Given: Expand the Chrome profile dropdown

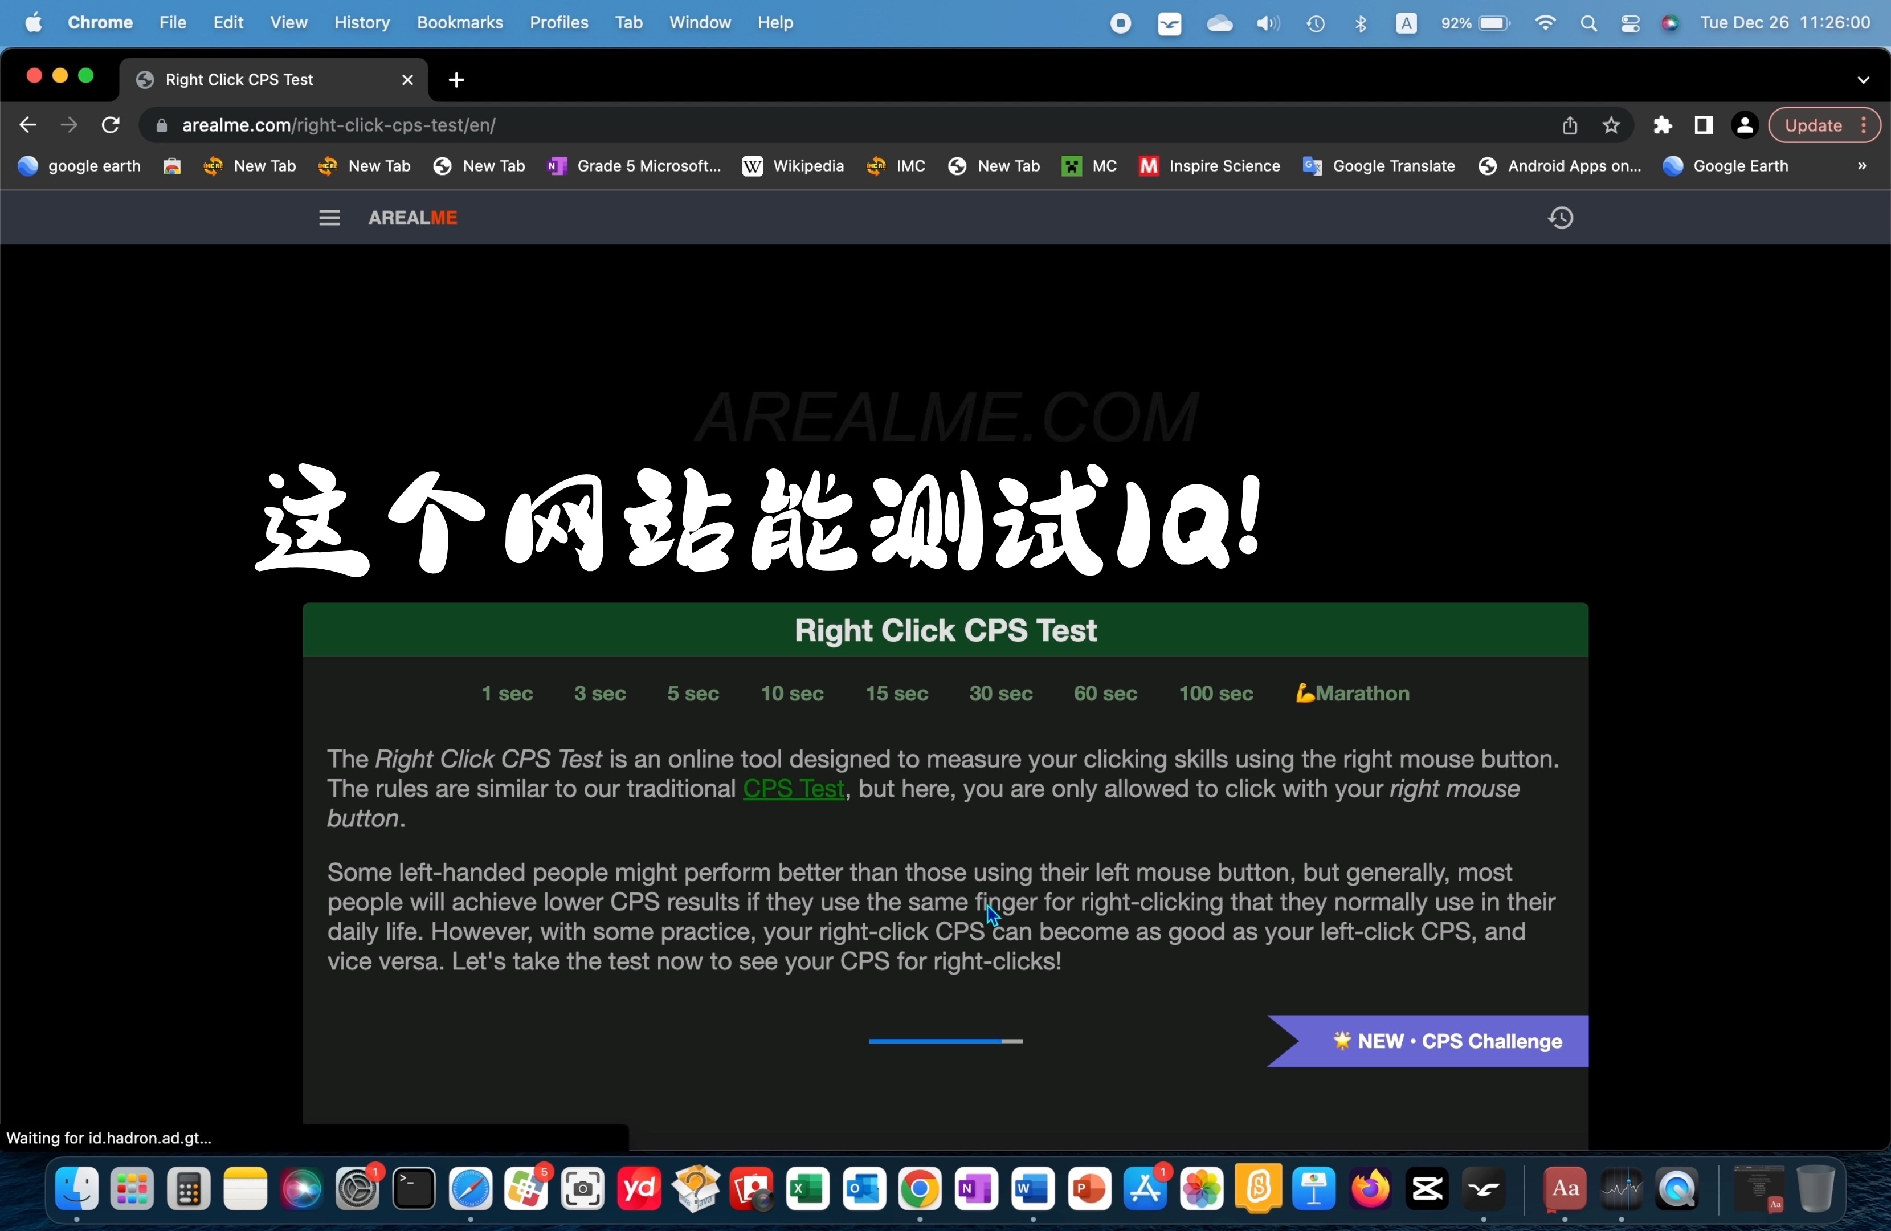Looking at the screenshot, I should 1743,124.
